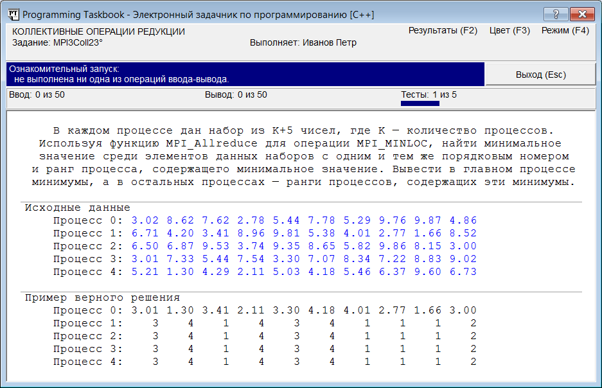
Task: Click the blue 'Ознакомительный запуск' info panel
Action: coord(244,74)
